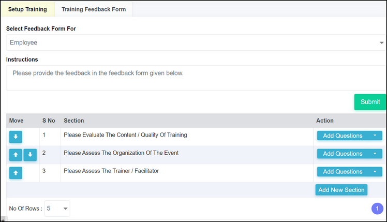
Task: Open the No Of Rows dropdown
Action: coord(57,209)
